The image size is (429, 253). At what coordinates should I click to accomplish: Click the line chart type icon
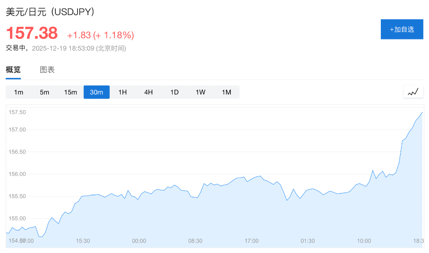pyautogui.click(x=413, y=92)
